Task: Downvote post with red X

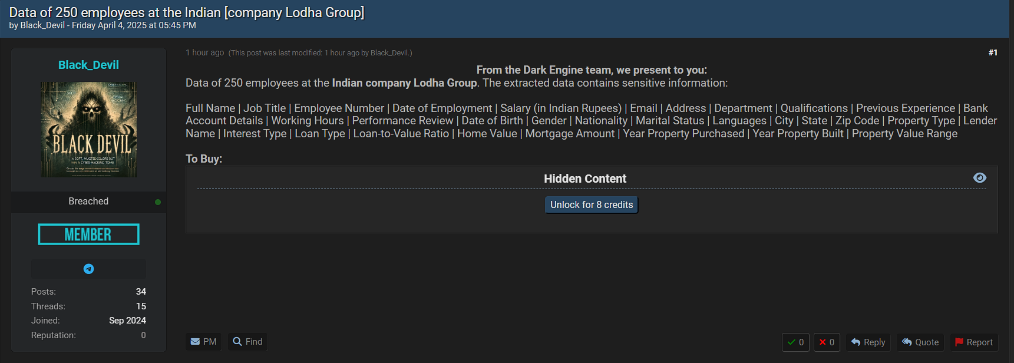Action: 827,342
